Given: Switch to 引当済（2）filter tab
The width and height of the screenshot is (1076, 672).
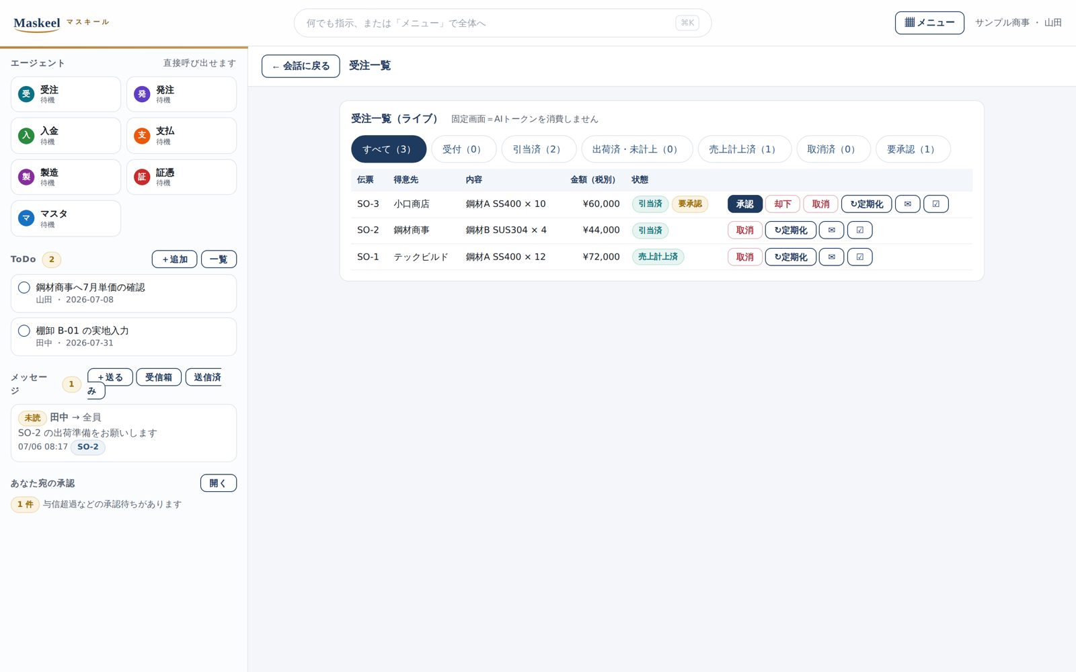Looking at the screenshot, I should click(x=538, y=149).
